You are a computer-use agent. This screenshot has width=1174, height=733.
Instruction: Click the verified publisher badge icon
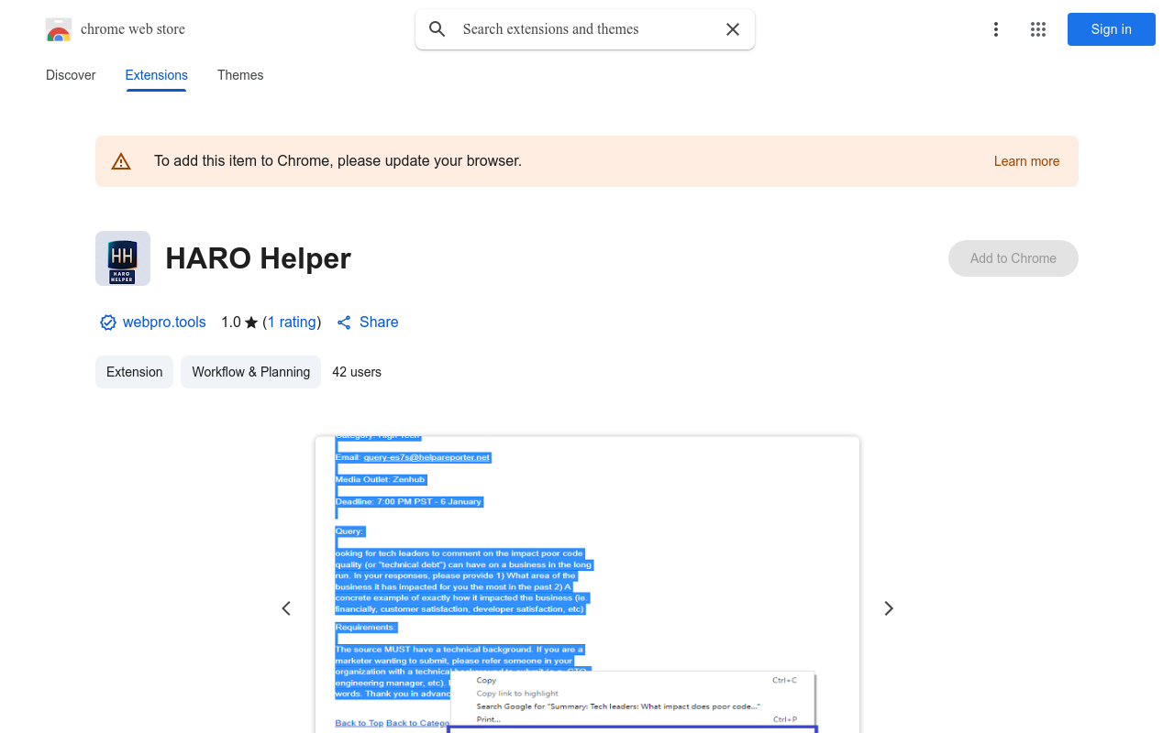click(x=108, y=323)
